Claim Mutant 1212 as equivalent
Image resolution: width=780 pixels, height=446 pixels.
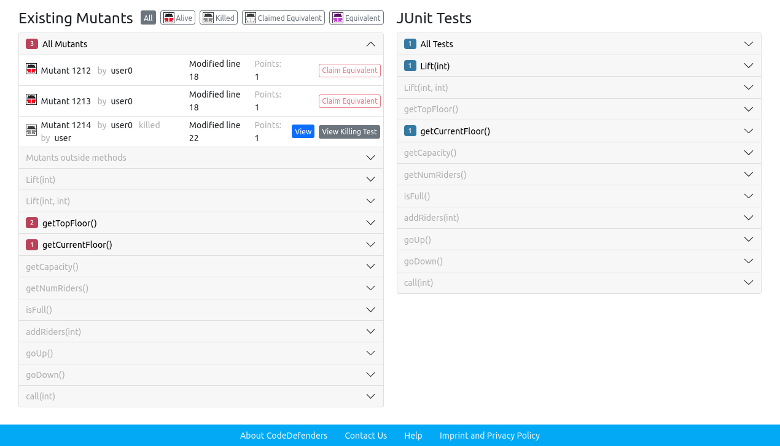click(349, 71)
